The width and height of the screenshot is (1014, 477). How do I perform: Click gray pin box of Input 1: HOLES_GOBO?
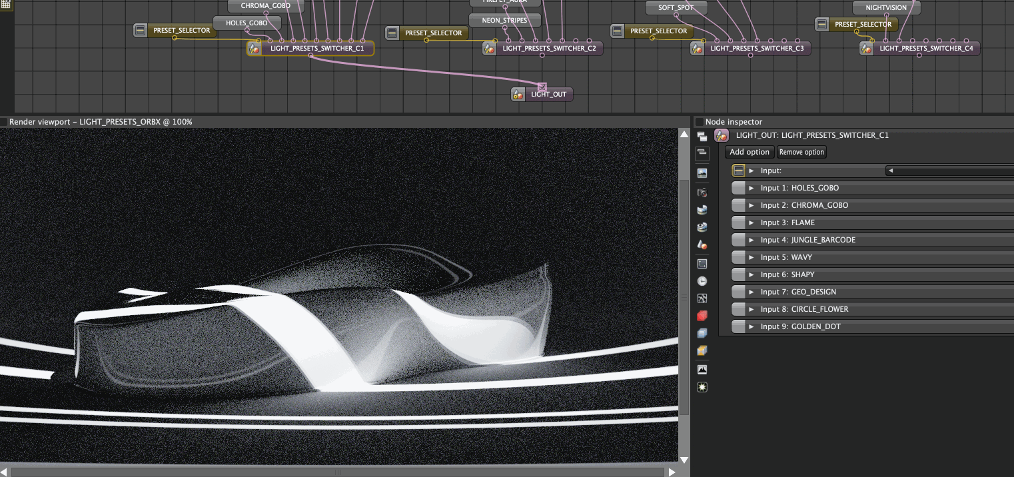click(x=738, y=188)
